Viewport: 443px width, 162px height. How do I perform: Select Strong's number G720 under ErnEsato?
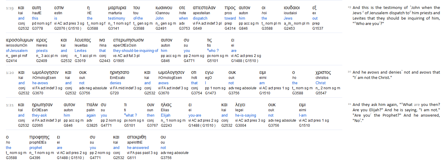(115, 93)
